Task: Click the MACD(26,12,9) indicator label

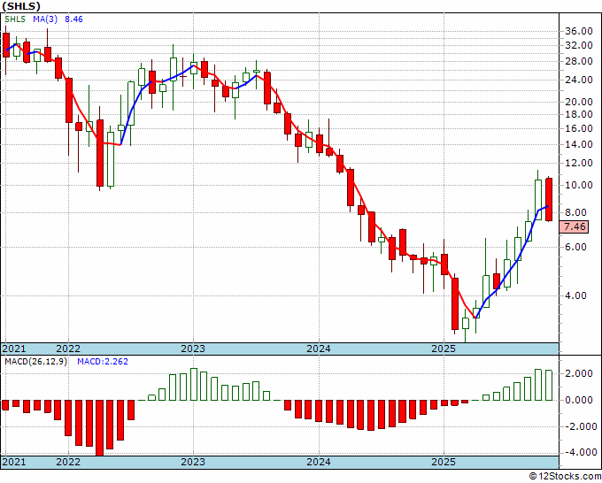Action: [35, 362]
